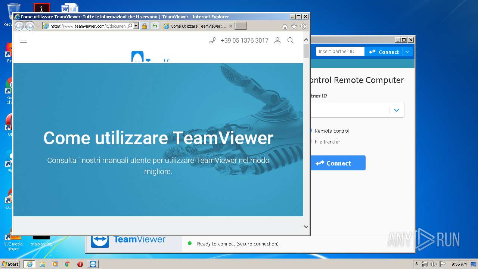Click the green connection status dot
Image resolution: width=478 pixels, height=269 pixels.
click(190, 243)
